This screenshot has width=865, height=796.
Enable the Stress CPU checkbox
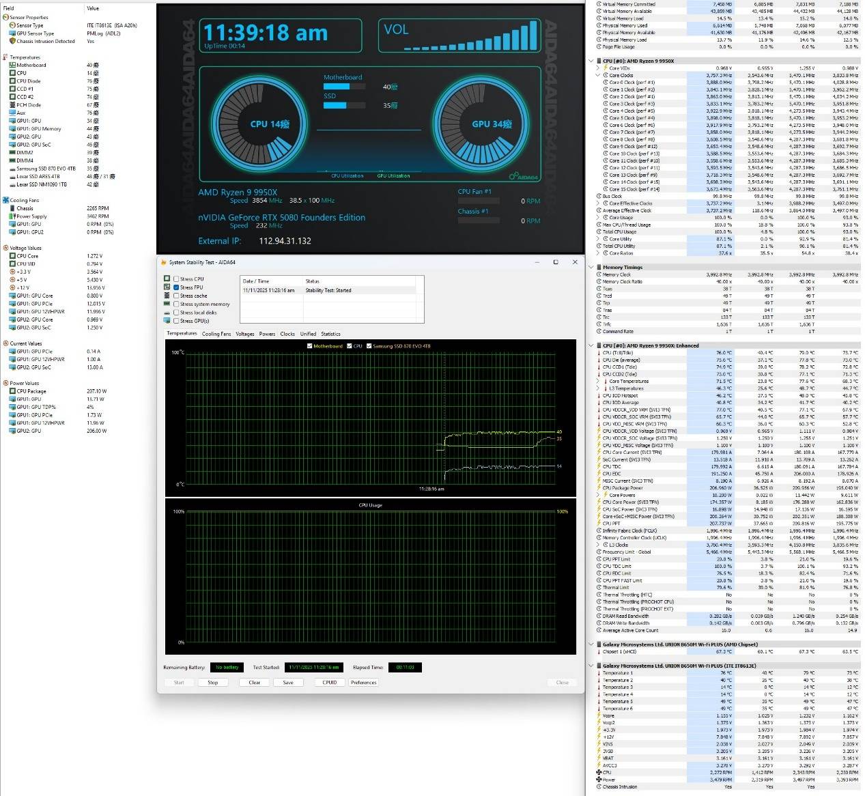pos(176,279)
